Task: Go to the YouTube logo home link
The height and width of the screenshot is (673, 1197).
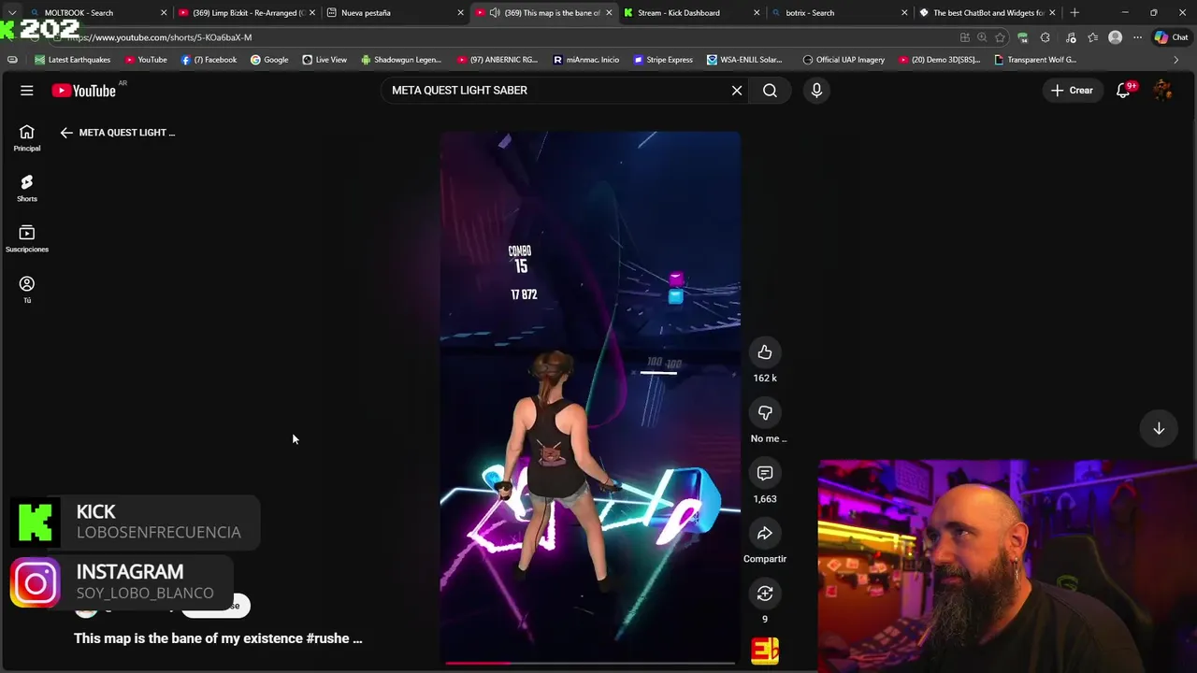Action: coord(83,91)
